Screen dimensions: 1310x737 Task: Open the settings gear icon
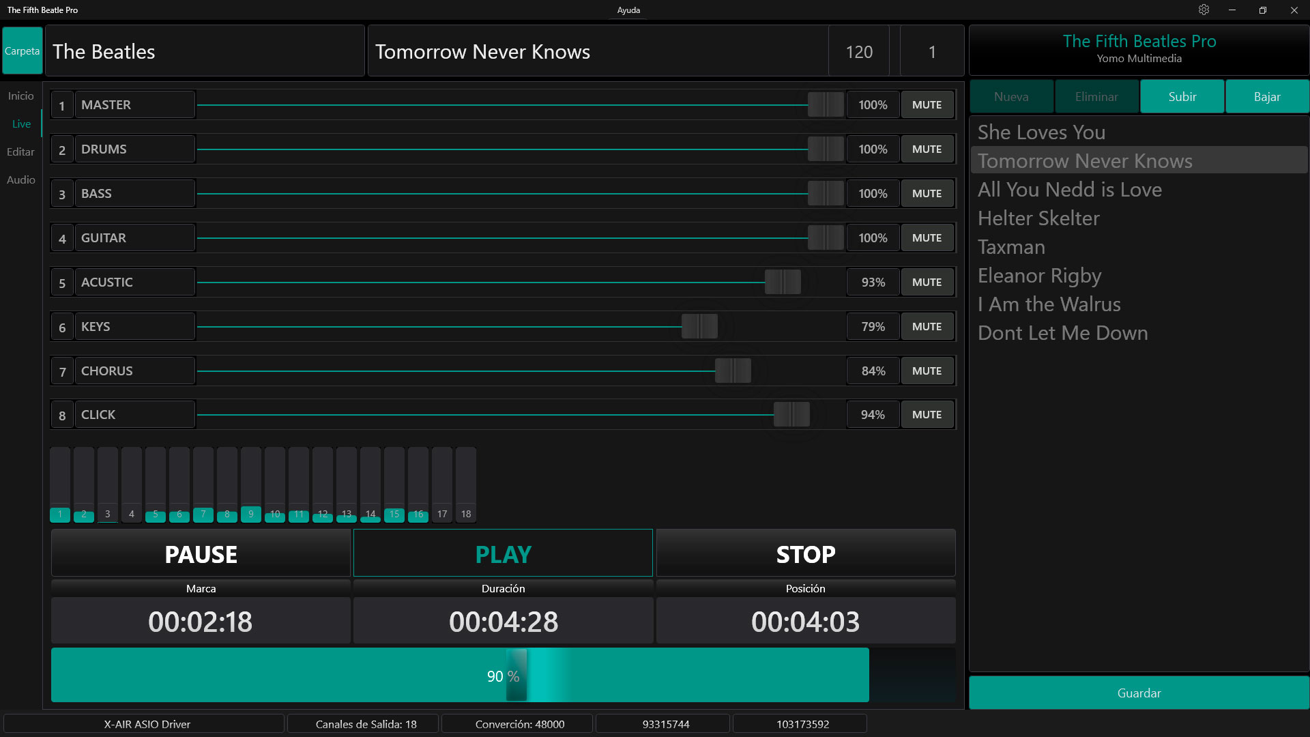[1204, 10]
